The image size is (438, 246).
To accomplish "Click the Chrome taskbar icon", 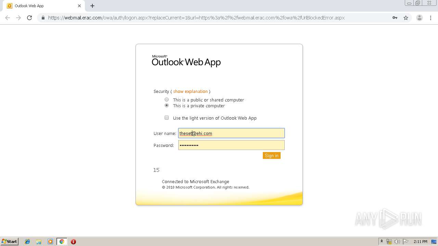I will coord(62,242).
